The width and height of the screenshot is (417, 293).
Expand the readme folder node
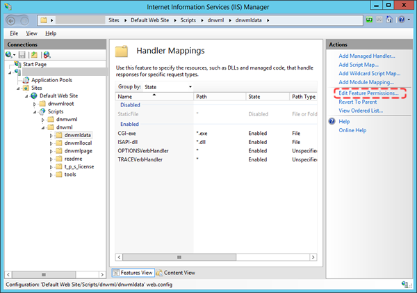click(51, 159)
